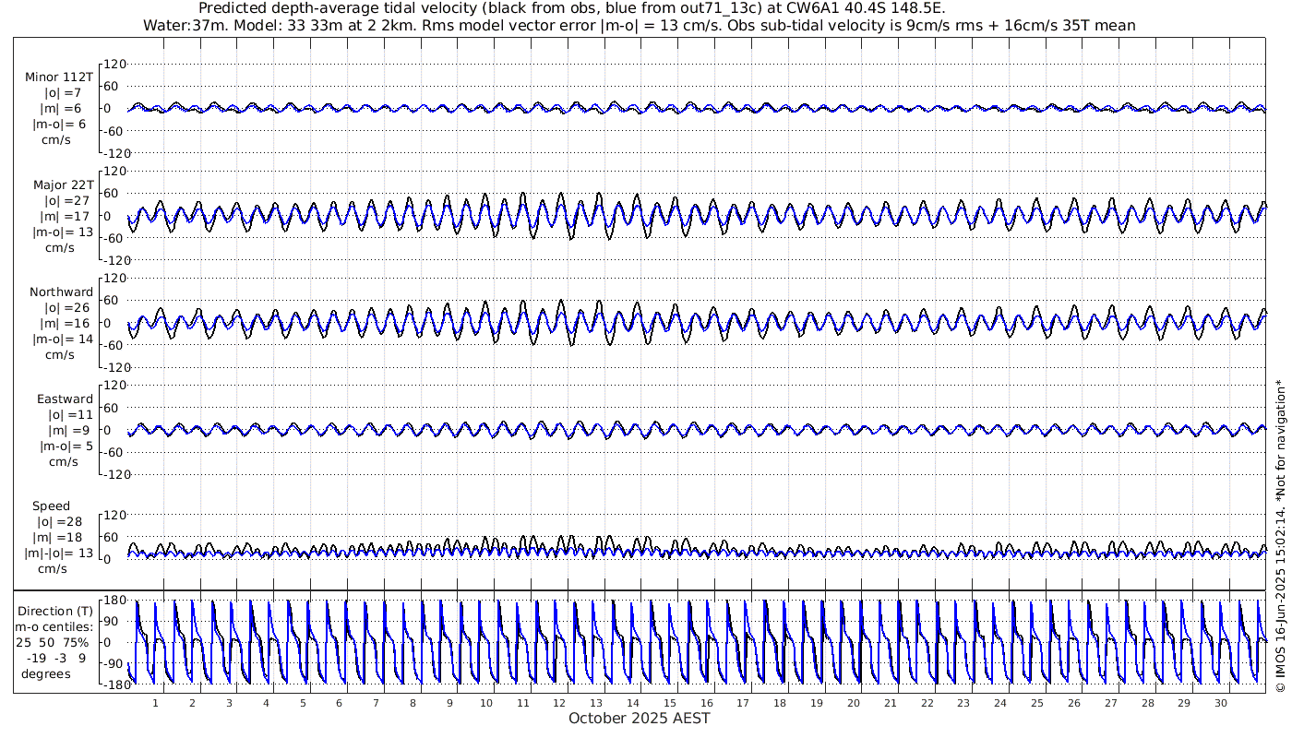Click the "Minor 112T" panel label
This screenshot has width=1292, height=738.
[x=59, y=77]
